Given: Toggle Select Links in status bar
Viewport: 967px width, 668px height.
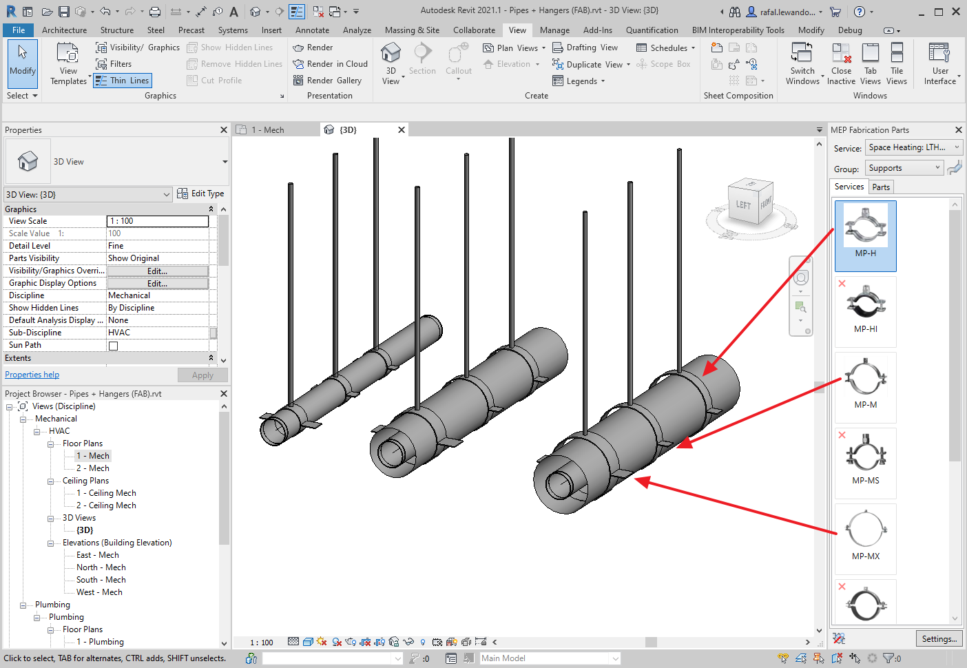Looking at the screenshot, I should click(783, 658).
